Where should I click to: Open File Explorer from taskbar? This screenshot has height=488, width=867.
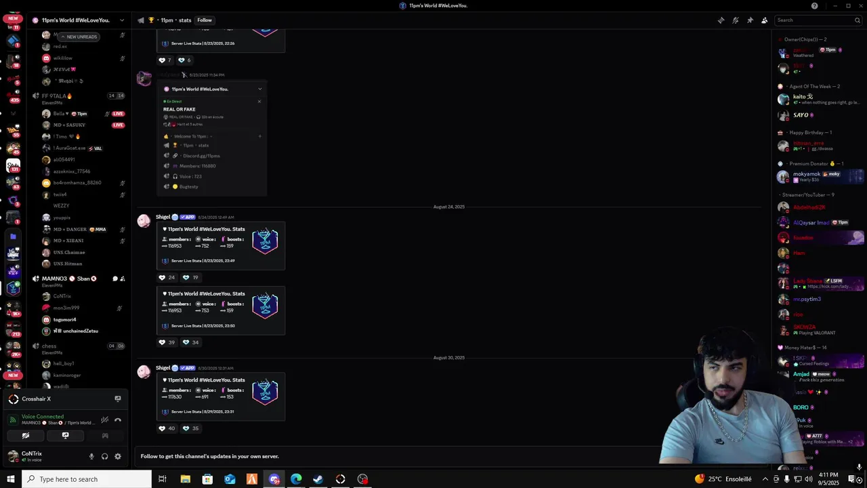[x=185, y=479]
